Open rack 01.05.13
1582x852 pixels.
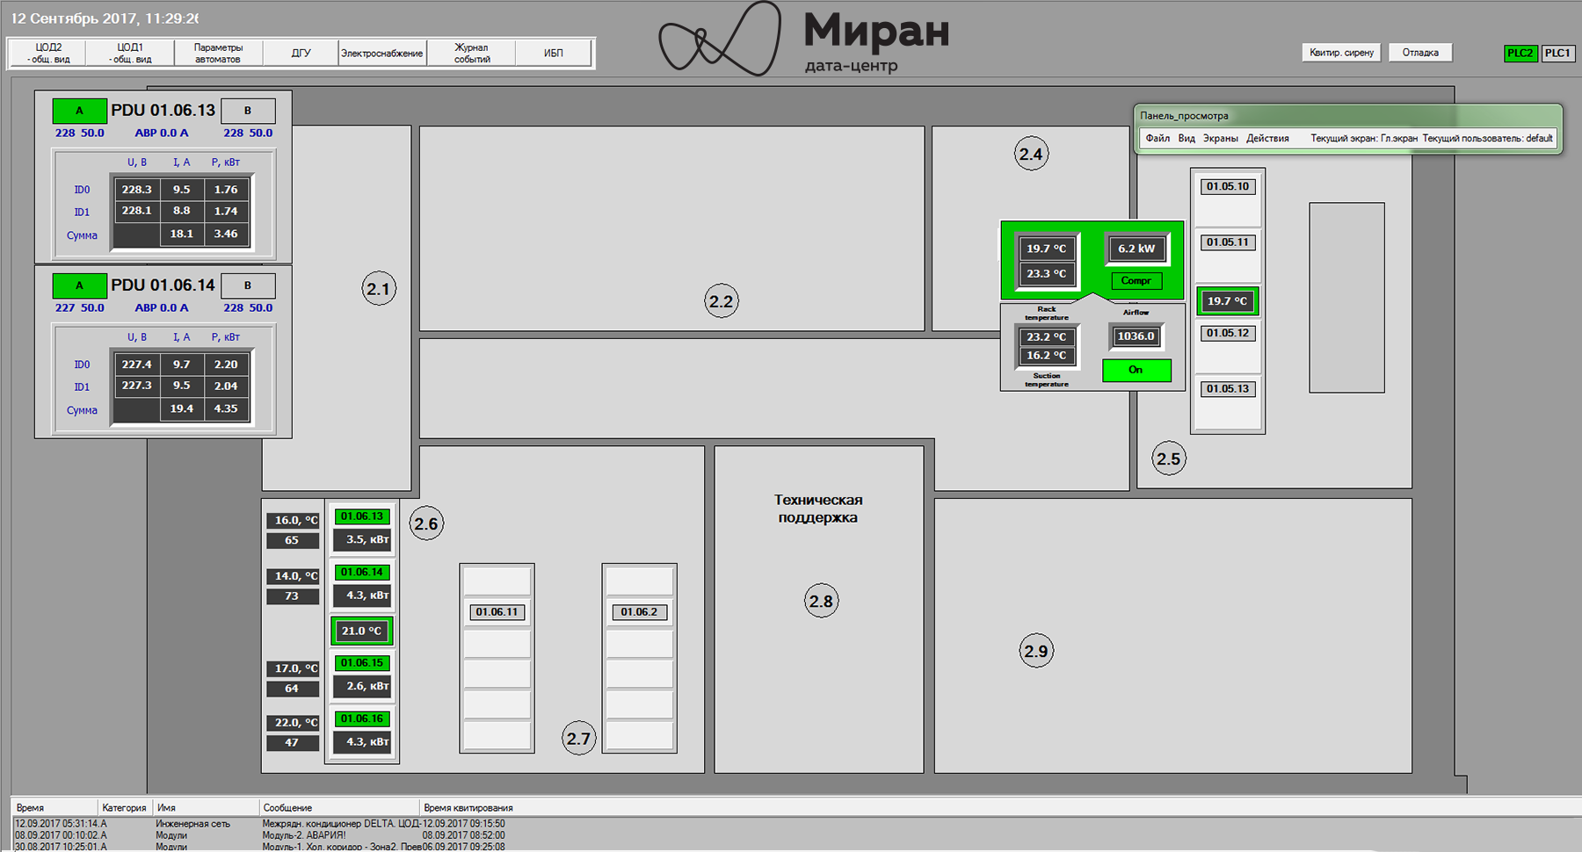pos(1228,389)
